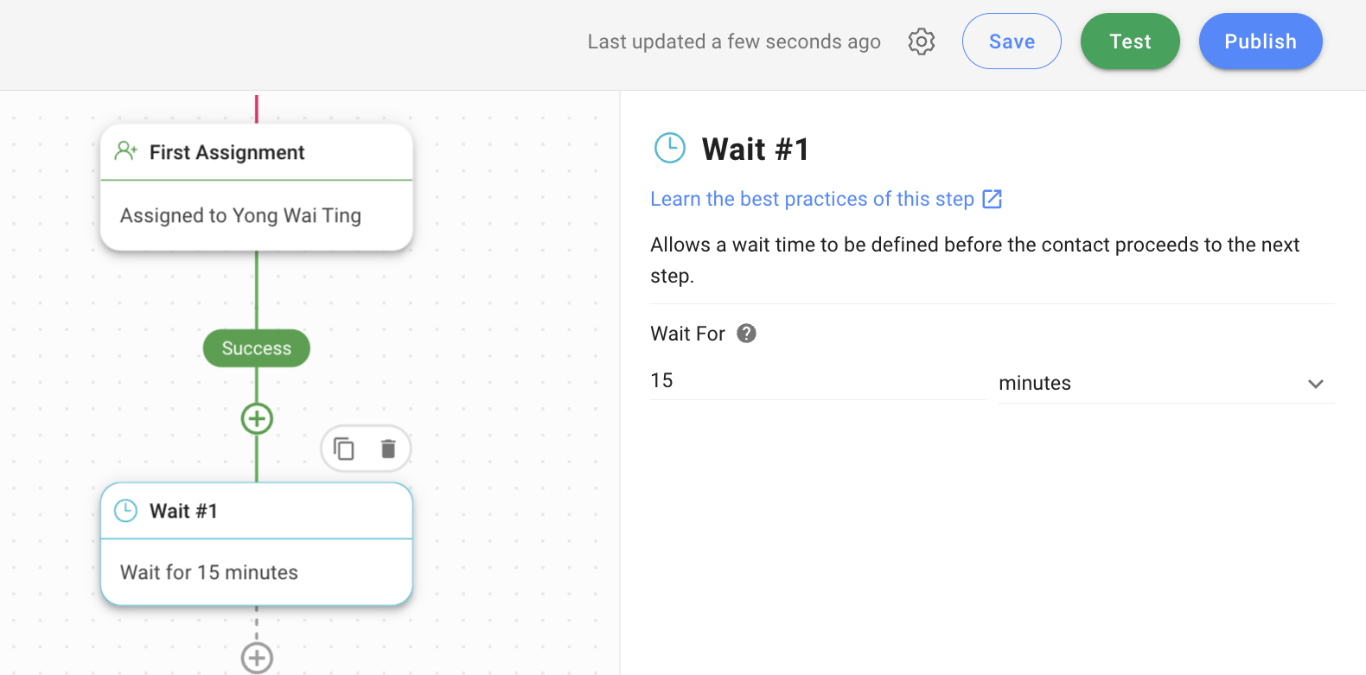This screenshot has height=675, width=1366.
Task: Open external link icon for best practices
Action: coord(993,199)
